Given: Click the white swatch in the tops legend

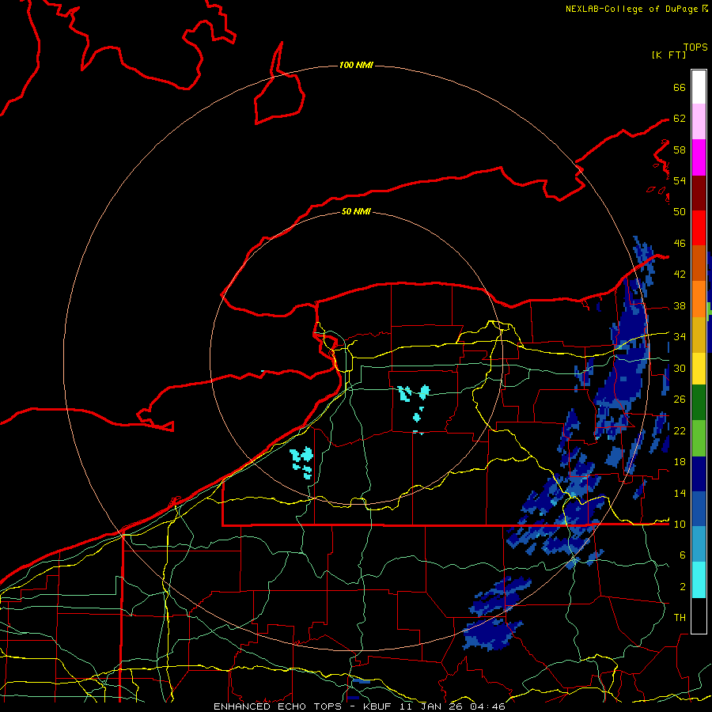Looking at the screenshot, I should pos(699,87).
